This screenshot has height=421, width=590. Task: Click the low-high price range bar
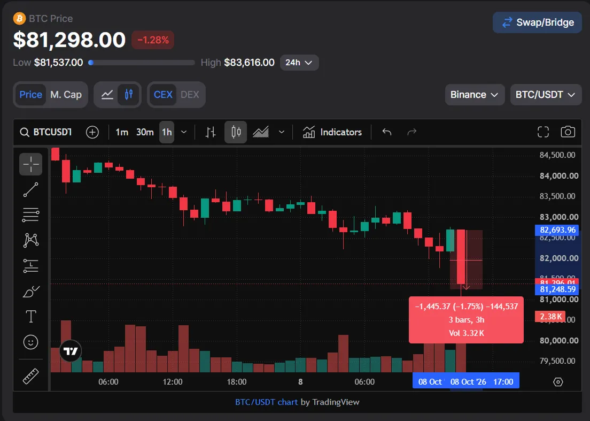142,63
